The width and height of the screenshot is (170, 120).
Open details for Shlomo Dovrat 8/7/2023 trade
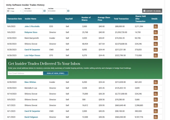[155, 105]
